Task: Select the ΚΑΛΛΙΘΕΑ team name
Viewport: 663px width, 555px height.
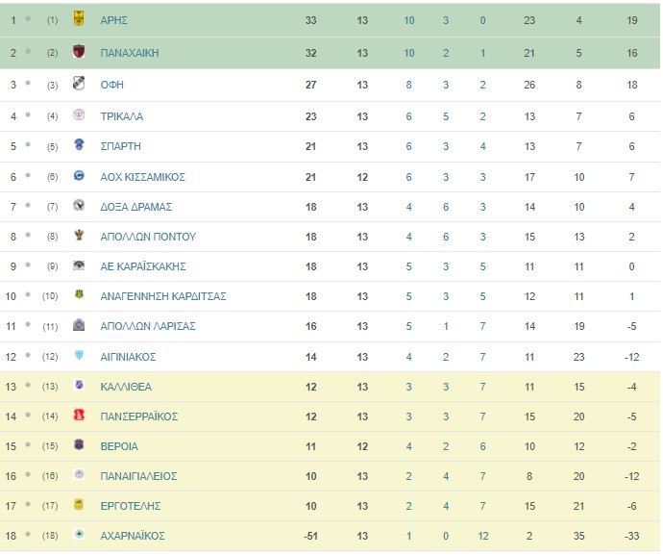Action: coord(126,387)
